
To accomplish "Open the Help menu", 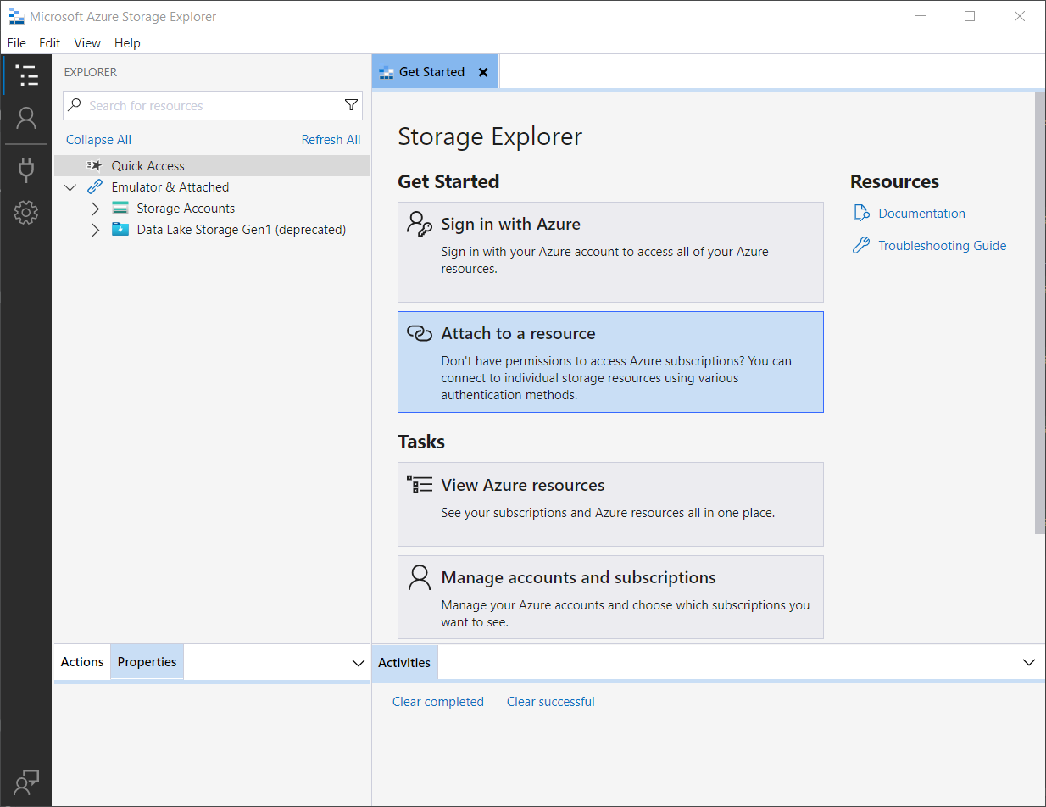I will (x=127, y=42).
